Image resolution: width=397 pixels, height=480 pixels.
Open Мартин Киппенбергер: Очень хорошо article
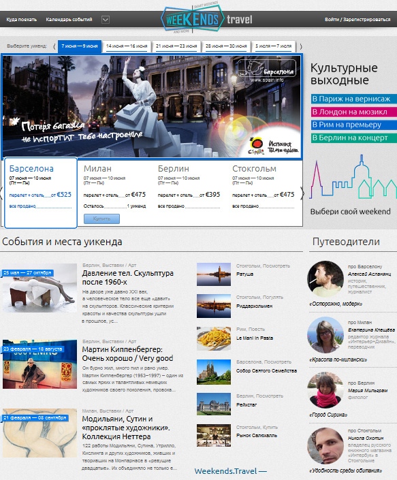click(127, 354)
